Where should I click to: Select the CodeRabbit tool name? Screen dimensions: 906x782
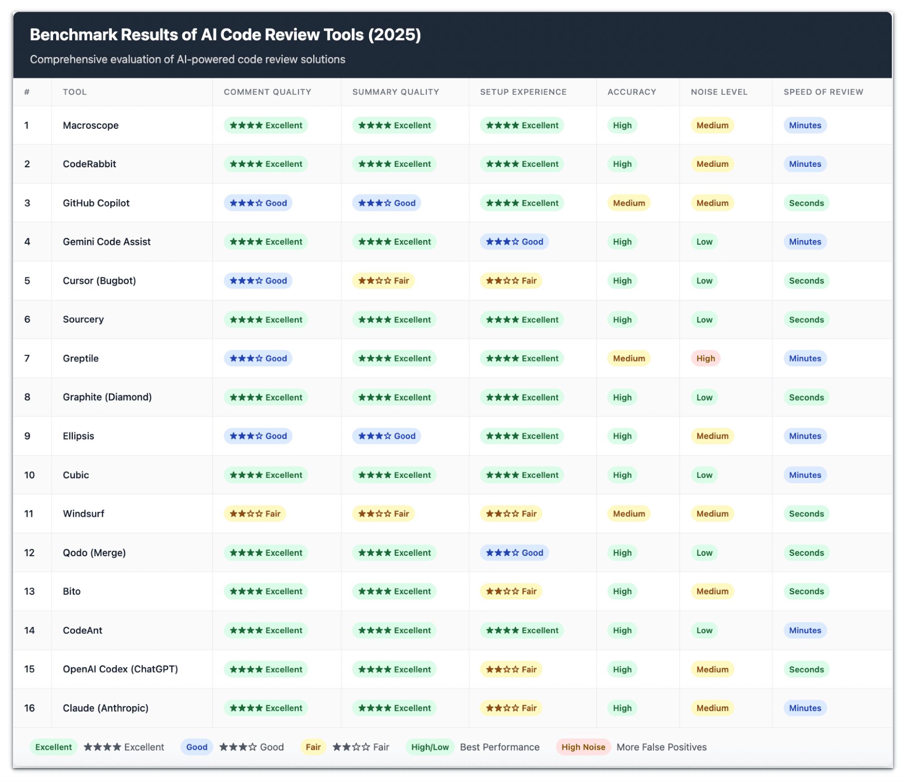pos(89,164)
